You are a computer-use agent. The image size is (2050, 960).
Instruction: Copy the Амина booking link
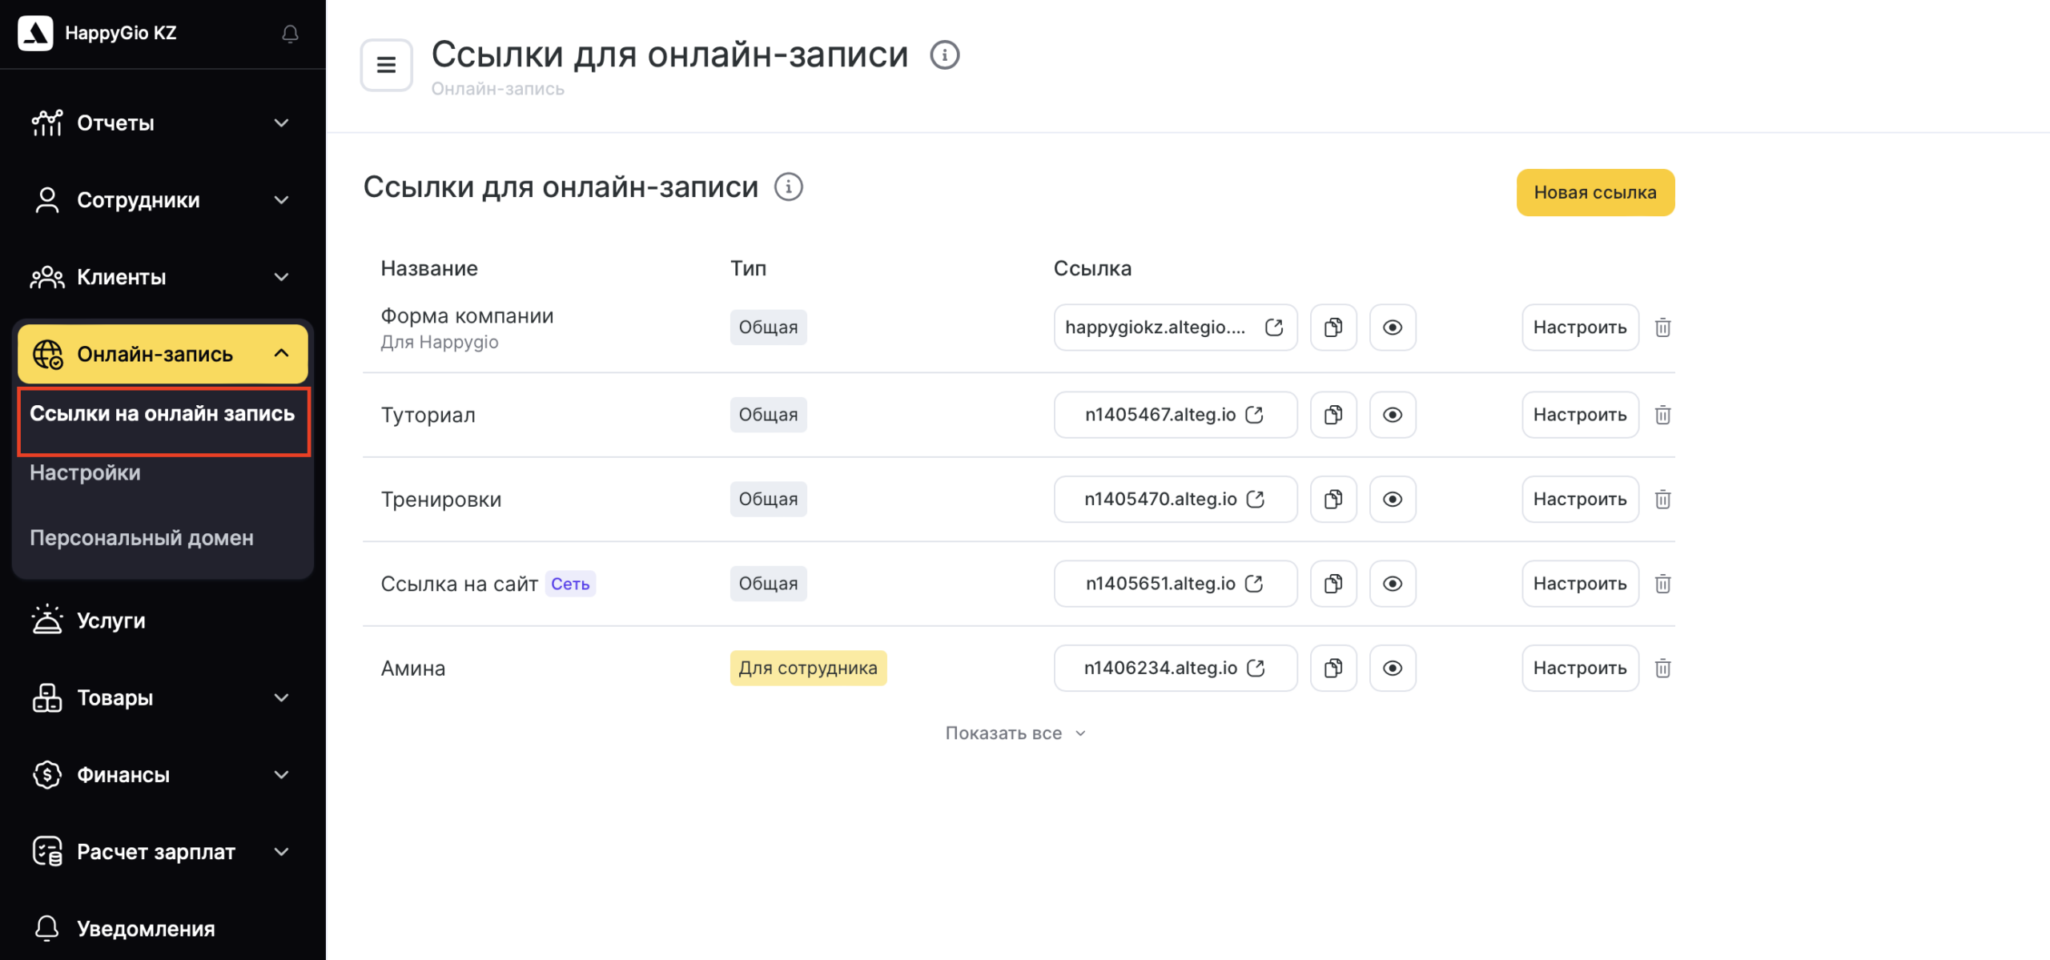coord(1332,668)
